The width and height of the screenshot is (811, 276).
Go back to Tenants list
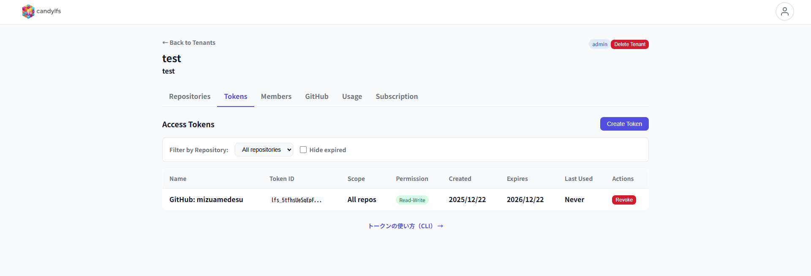tap(189, 43)
